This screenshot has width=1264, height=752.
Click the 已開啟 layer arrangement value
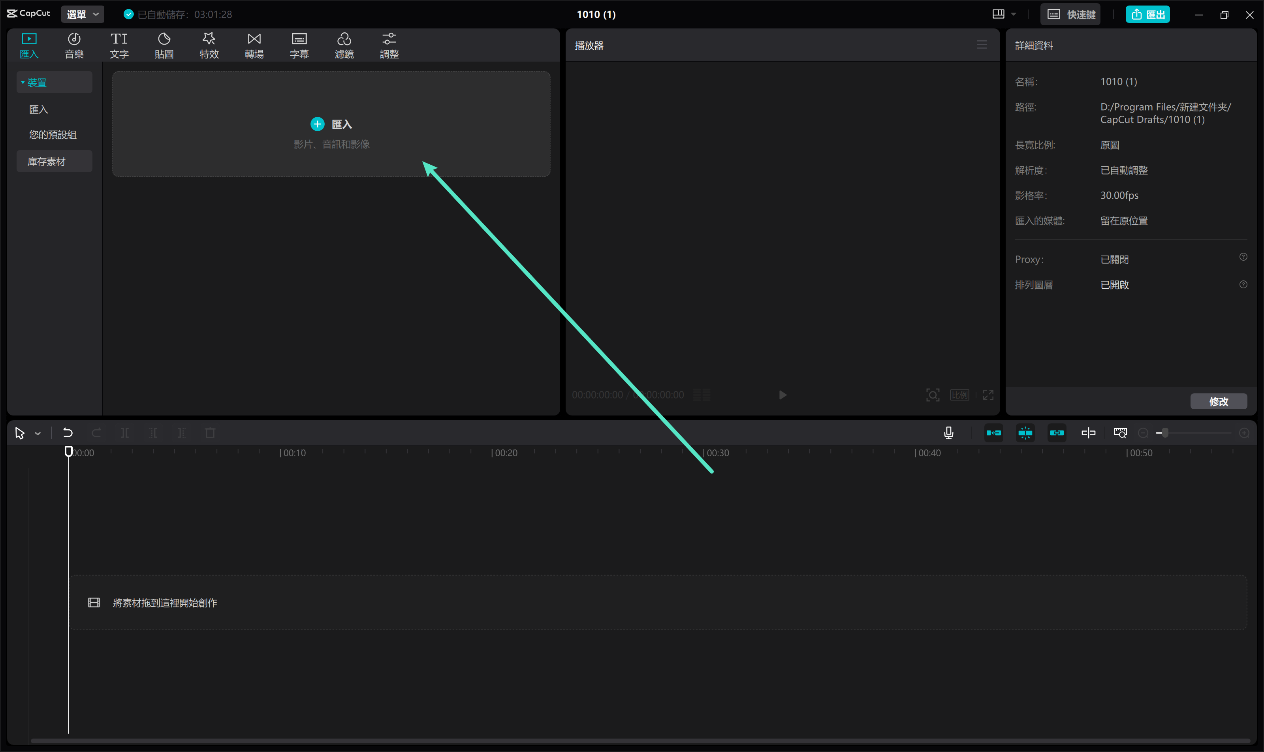pos(1114,285)
